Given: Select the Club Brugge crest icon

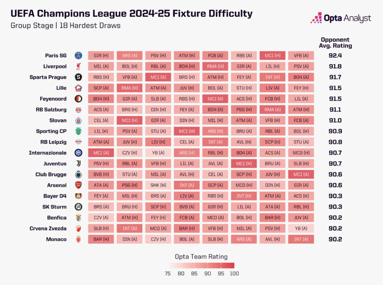Looking at the screenshot, I should point(78,174).
